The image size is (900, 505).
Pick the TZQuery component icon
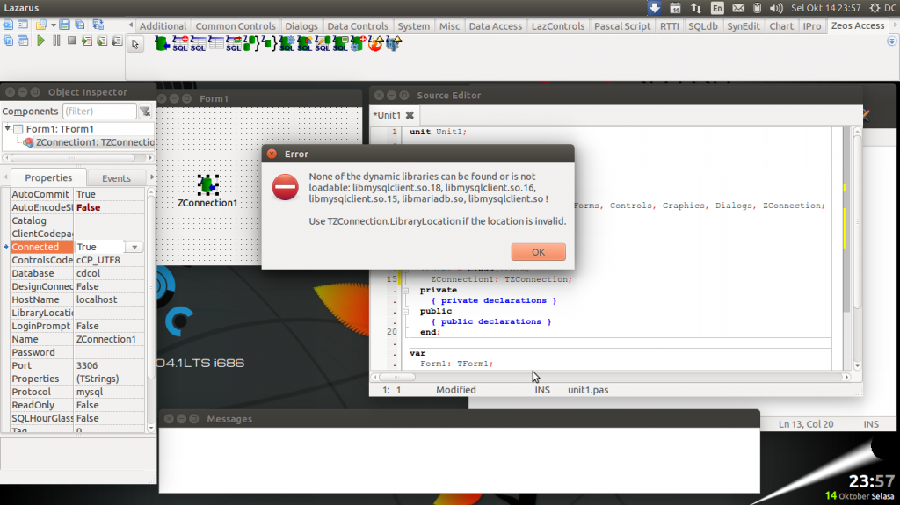point(198,43)
